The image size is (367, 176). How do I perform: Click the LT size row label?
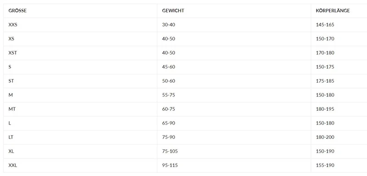coord(11,137)
